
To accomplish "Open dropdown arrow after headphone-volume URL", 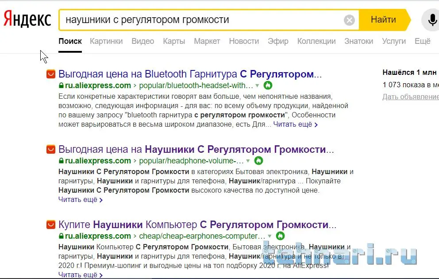I will pyautogui.click(x=248, y=161).
